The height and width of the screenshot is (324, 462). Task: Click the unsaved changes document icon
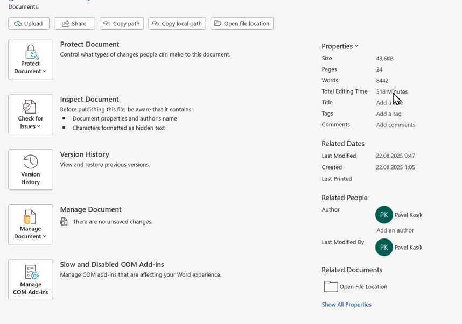(64, 222)
